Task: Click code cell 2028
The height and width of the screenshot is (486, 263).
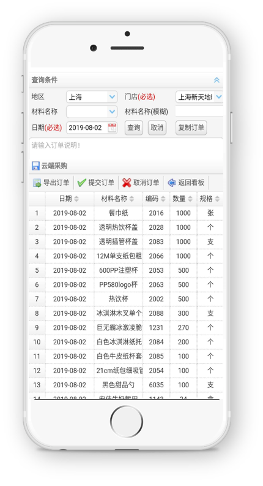Action: [x=156, y=227]
